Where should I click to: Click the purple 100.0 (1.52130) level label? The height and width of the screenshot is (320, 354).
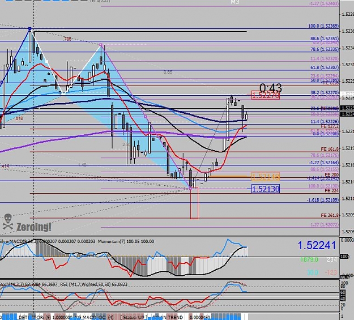coord(323,186)
